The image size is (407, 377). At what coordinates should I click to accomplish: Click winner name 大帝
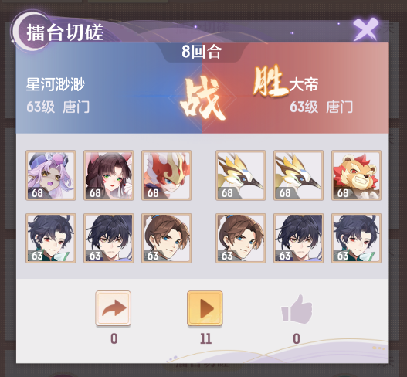pyautogui.click(x=304, y=84)
